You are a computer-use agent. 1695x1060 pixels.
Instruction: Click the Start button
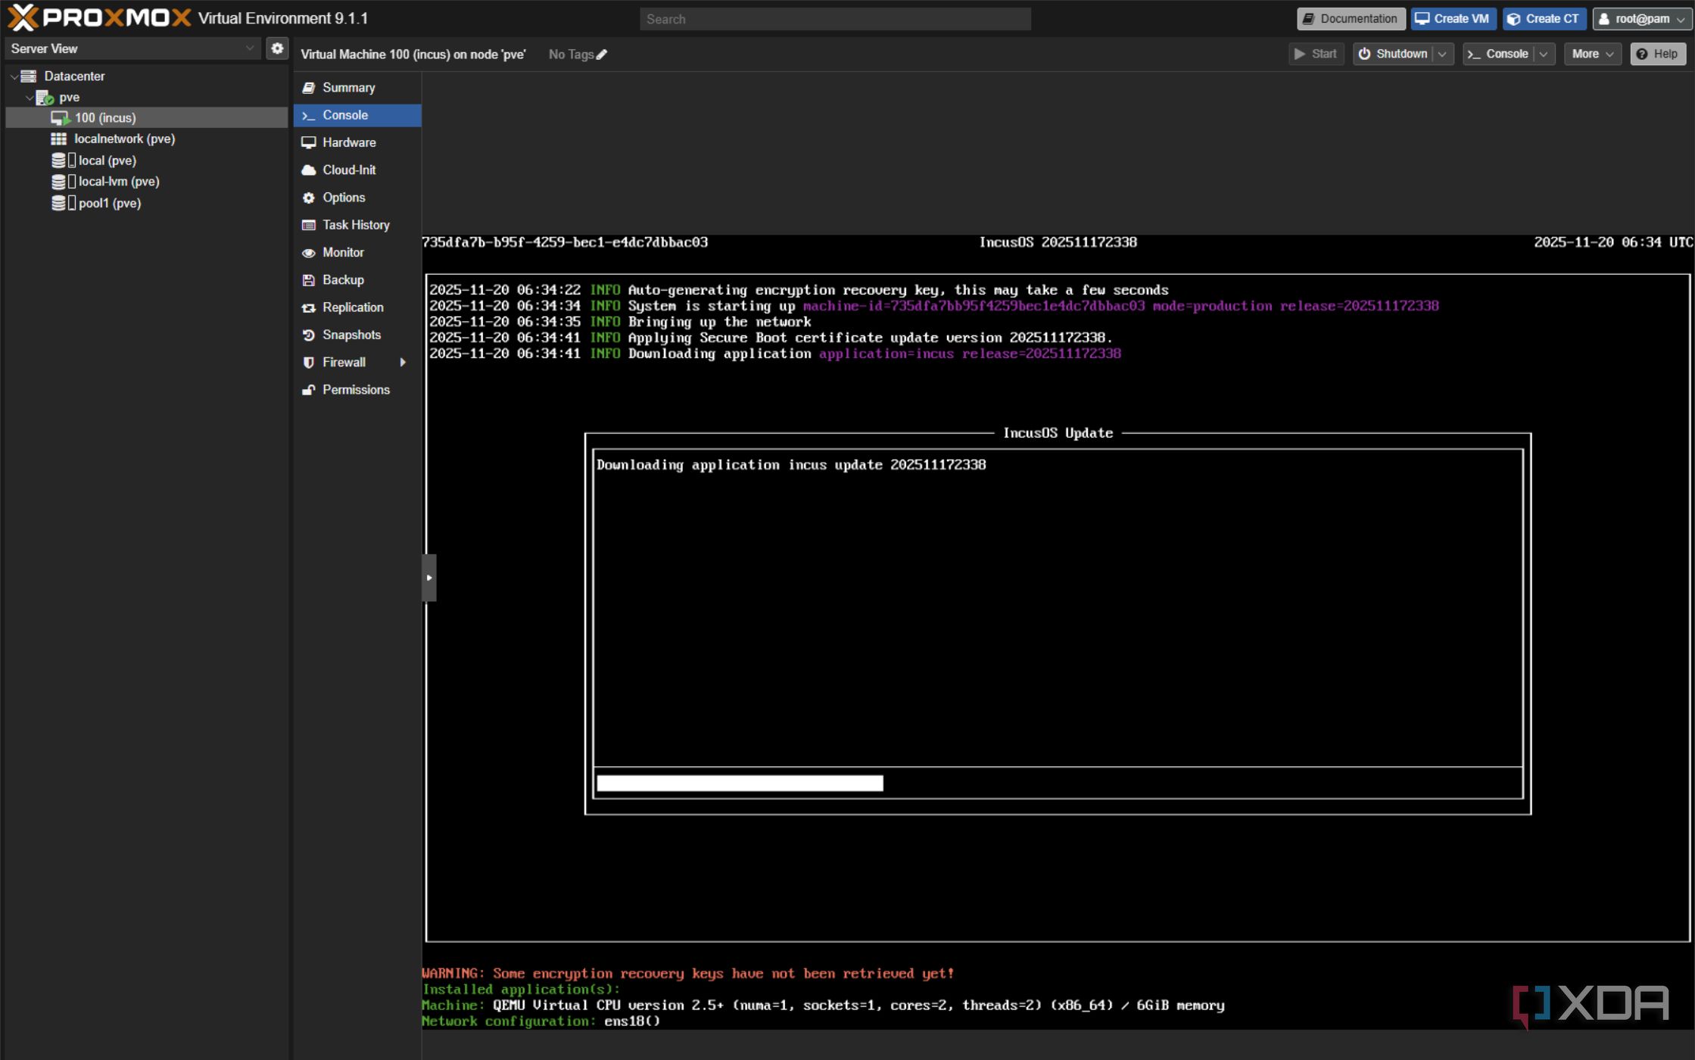tap(1316, 54)
